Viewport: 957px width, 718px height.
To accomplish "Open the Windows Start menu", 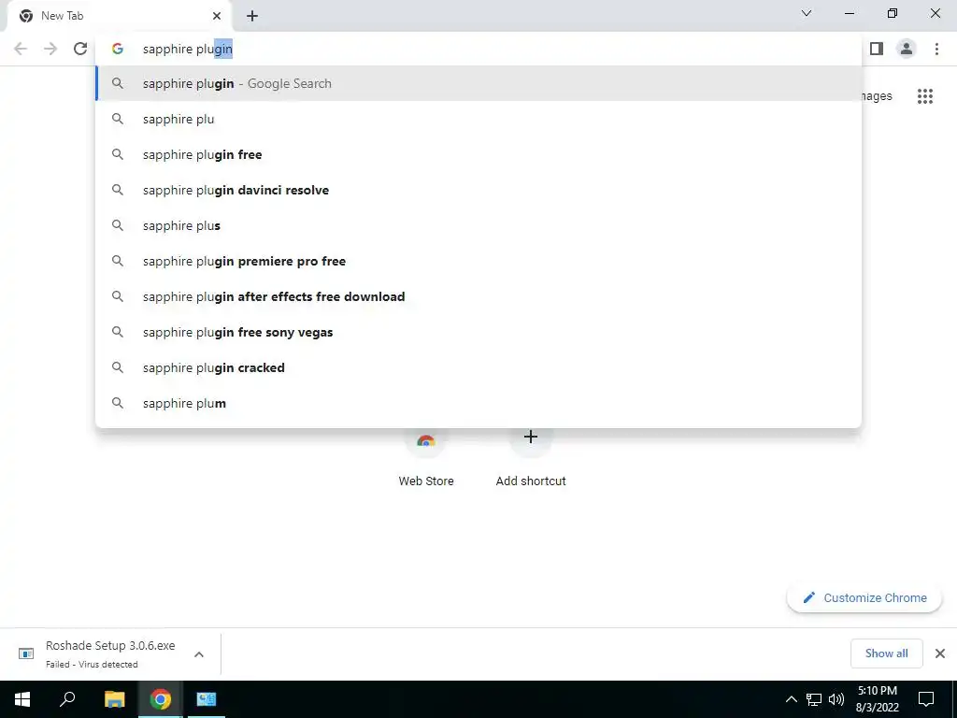I will (x=22, y=699).
